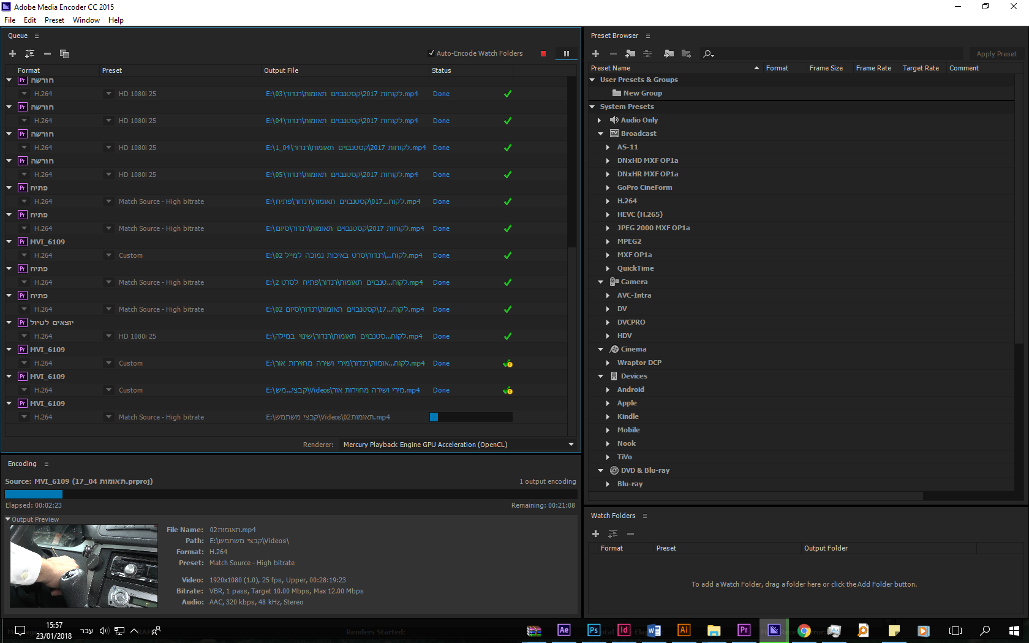Open Premiere Pro from the taskbar

click(x=744, y=630)
